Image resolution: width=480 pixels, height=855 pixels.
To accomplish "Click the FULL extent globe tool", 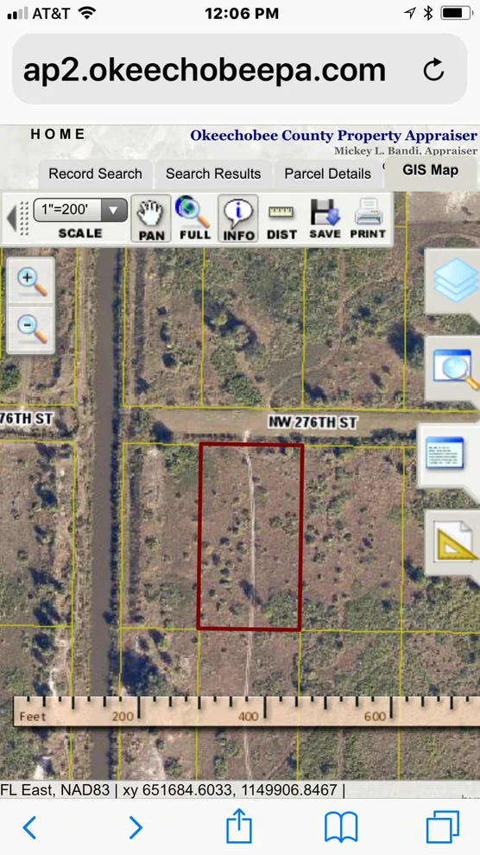I will point(193,218).
